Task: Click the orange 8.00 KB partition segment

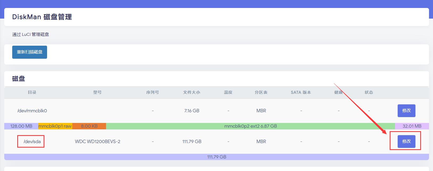Action: [89, 126]
